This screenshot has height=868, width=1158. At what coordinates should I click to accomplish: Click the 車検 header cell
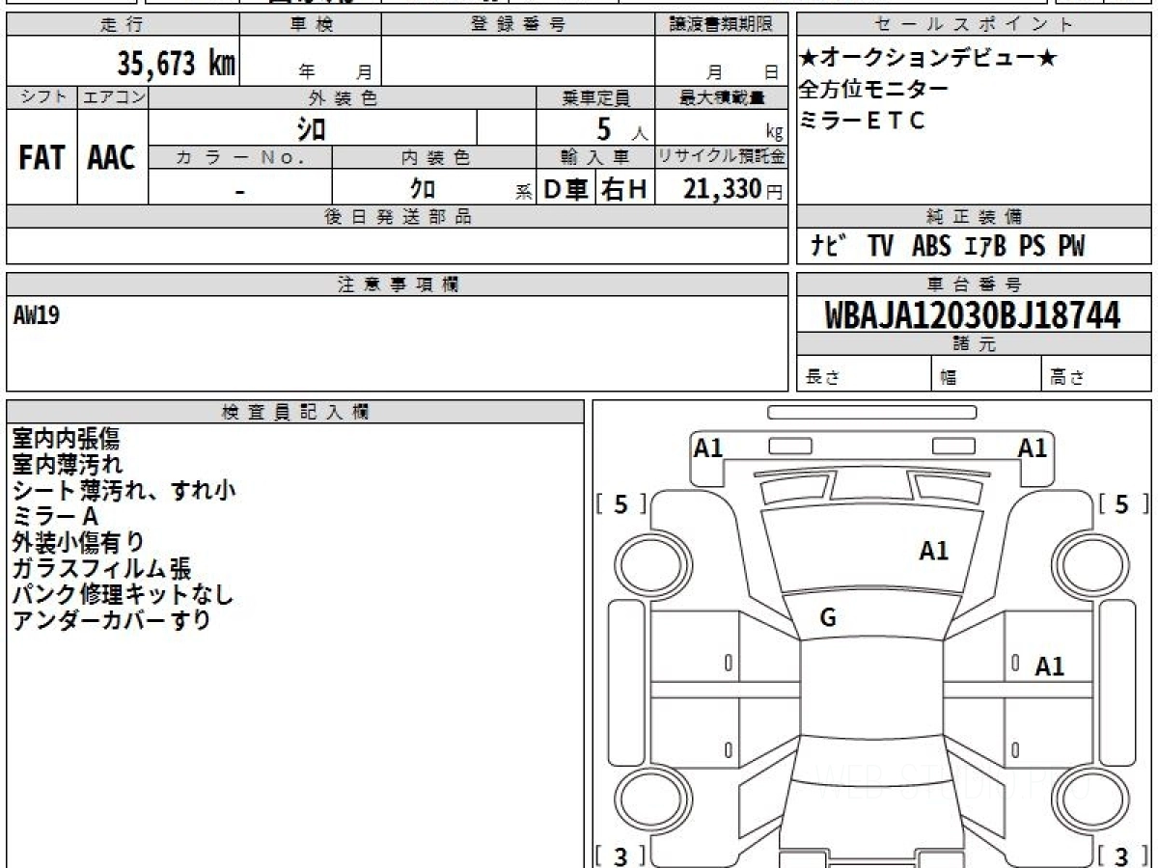pos(311,25)
